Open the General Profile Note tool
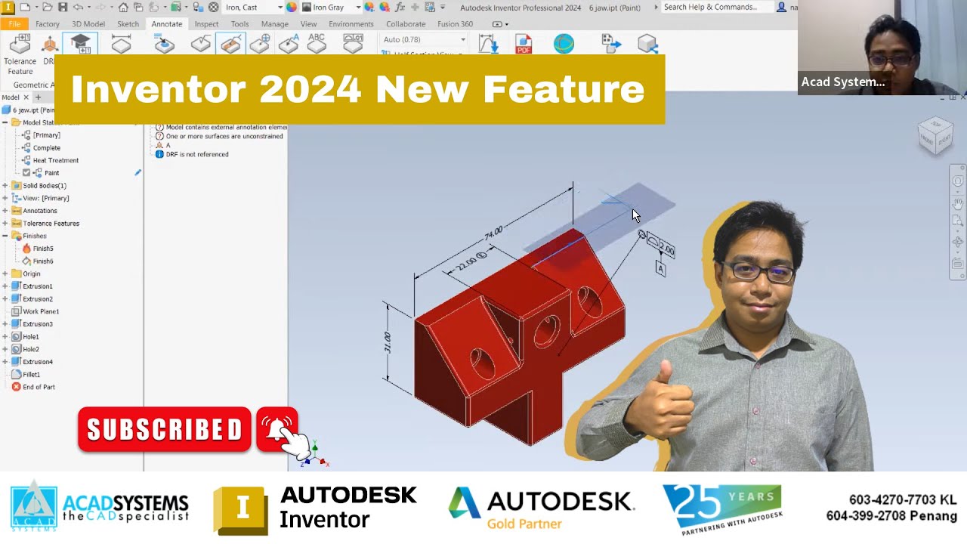Screen dimensions: 967x544 coord(353,45)
